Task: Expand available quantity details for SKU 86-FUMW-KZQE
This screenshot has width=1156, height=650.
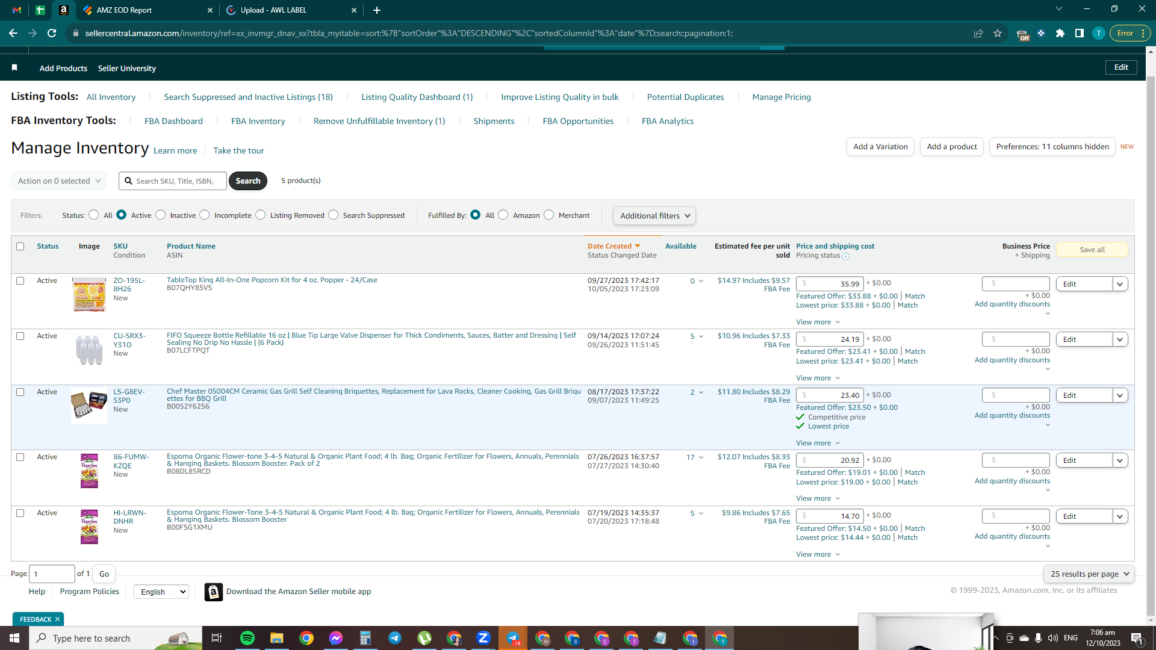Action: (x=701, y=457)
